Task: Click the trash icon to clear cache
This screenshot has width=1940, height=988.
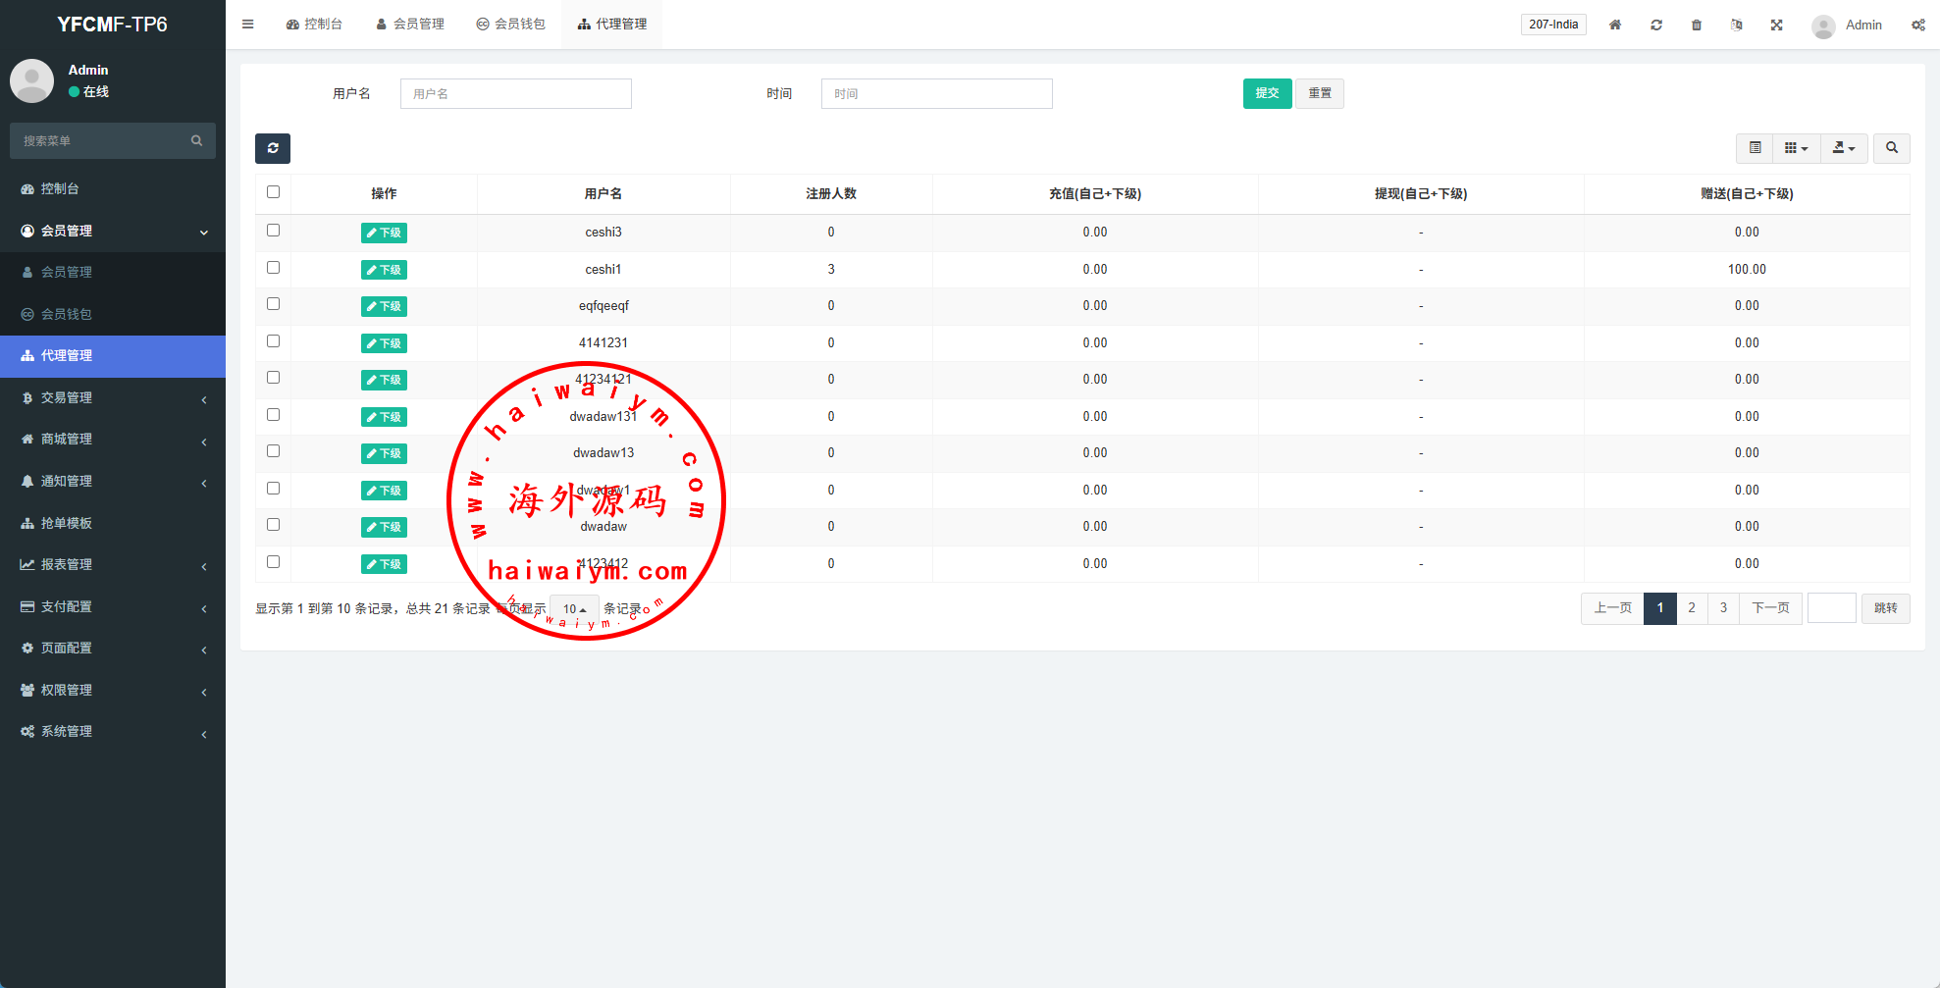Action: click(1697, 25)
